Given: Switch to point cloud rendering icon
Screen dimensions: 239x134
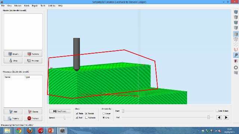Looking at the screenshot, I should (236, 44).
